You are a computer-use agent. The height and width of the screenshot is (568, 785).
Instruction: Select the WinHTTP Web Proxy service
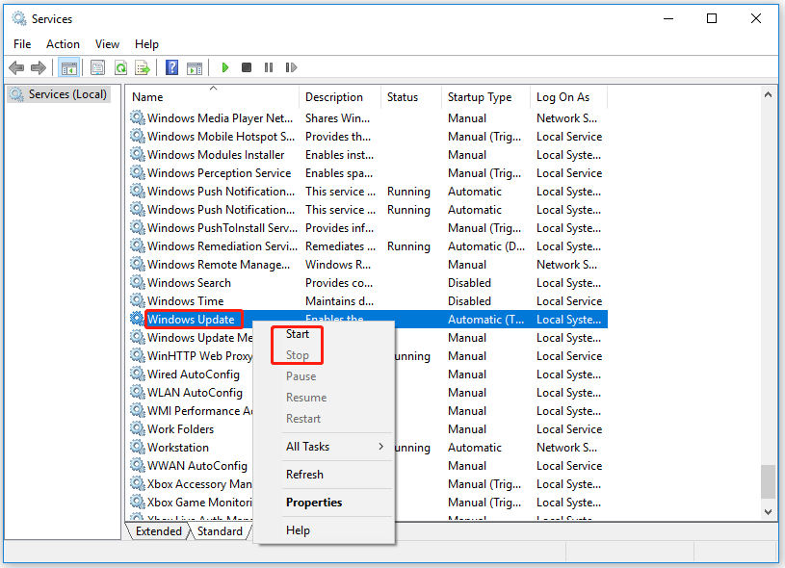[199, 356]
